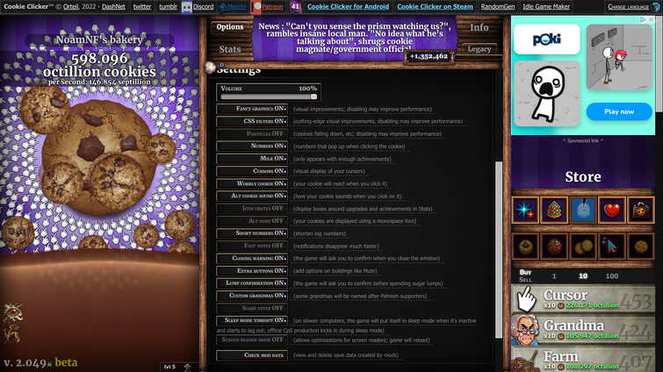Open the Legacy tab
The image size is (663, 372).
pyautogui.click(x=479, y=49)
